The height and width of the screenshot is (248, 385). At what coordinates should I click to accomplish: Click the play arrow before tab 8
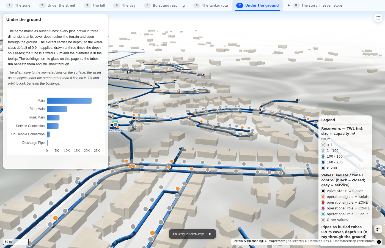point(289,5)
